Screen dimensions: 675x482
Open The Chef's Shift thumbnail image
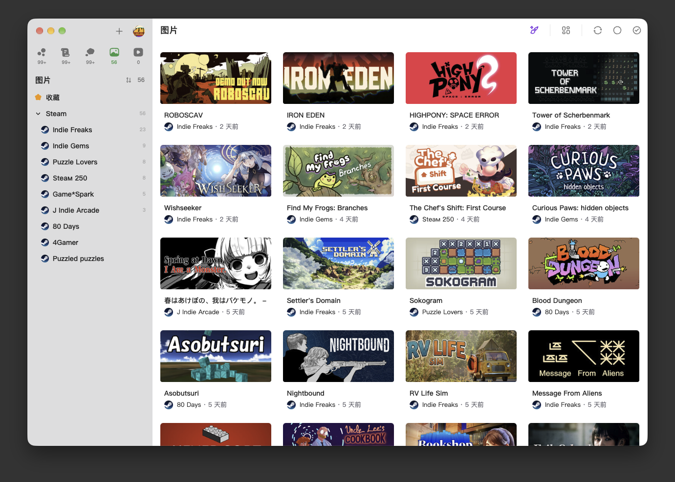click(x=461, y=171)
